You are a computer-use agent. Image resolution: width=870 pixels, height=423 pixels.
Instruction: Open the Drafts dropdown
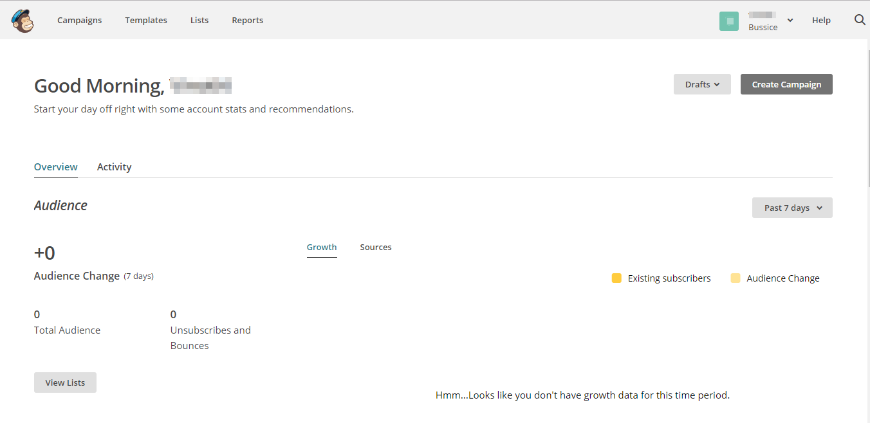(702, 84)
